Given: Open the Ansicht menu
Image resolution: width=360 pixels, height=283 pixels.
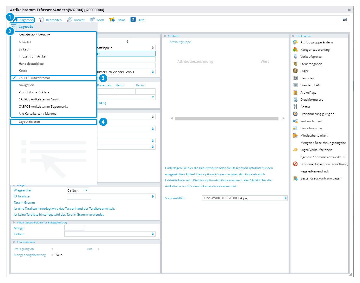Looking at the screenshot, I should tap(76, 20).
